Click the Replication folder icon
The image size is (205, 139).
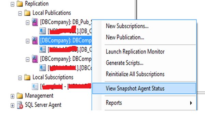[x=20, y=4]
